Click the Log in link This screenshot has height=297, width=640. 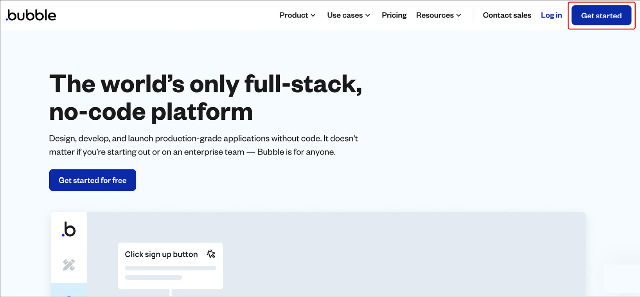[x=551, y=15]
